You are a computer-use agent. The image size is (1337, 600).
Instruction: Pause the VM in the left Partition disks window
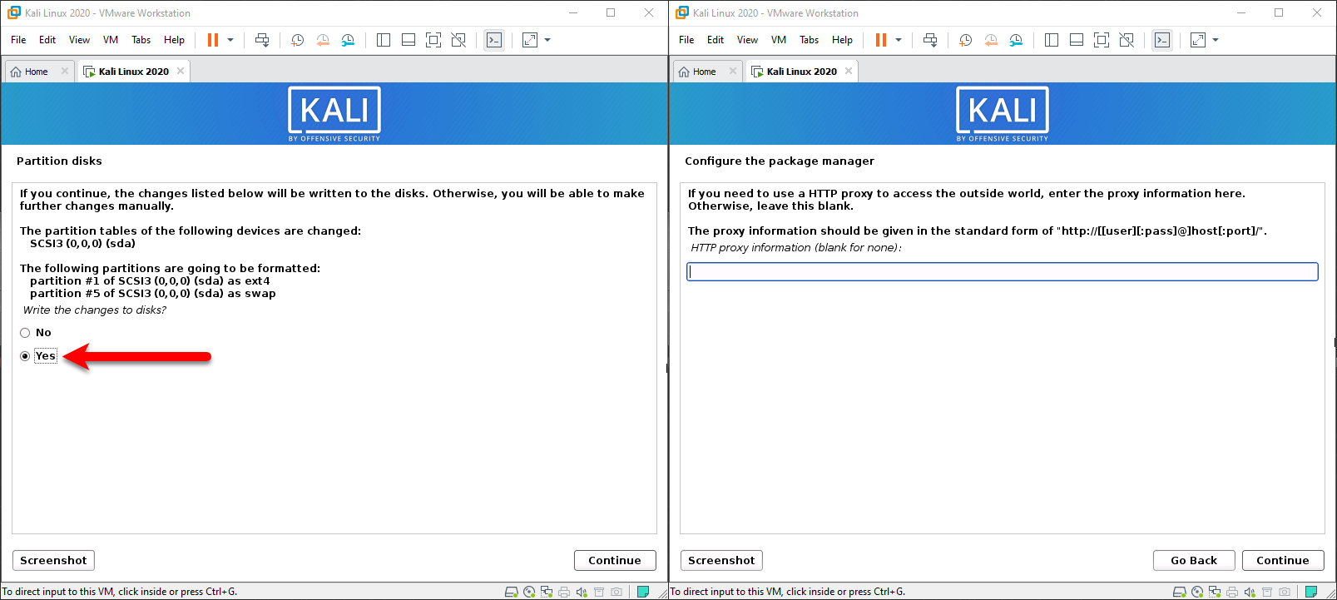pos(213,40)
